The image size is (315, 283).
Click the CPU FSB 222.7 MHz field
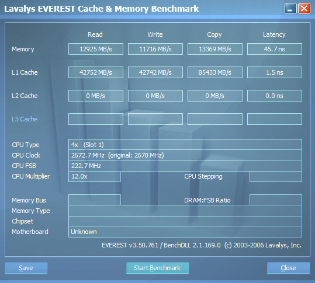click(185, 166)
